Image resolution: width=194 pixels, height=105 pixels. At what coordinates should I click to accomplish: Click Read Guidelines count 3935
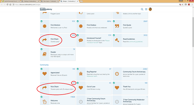[145, 35]
